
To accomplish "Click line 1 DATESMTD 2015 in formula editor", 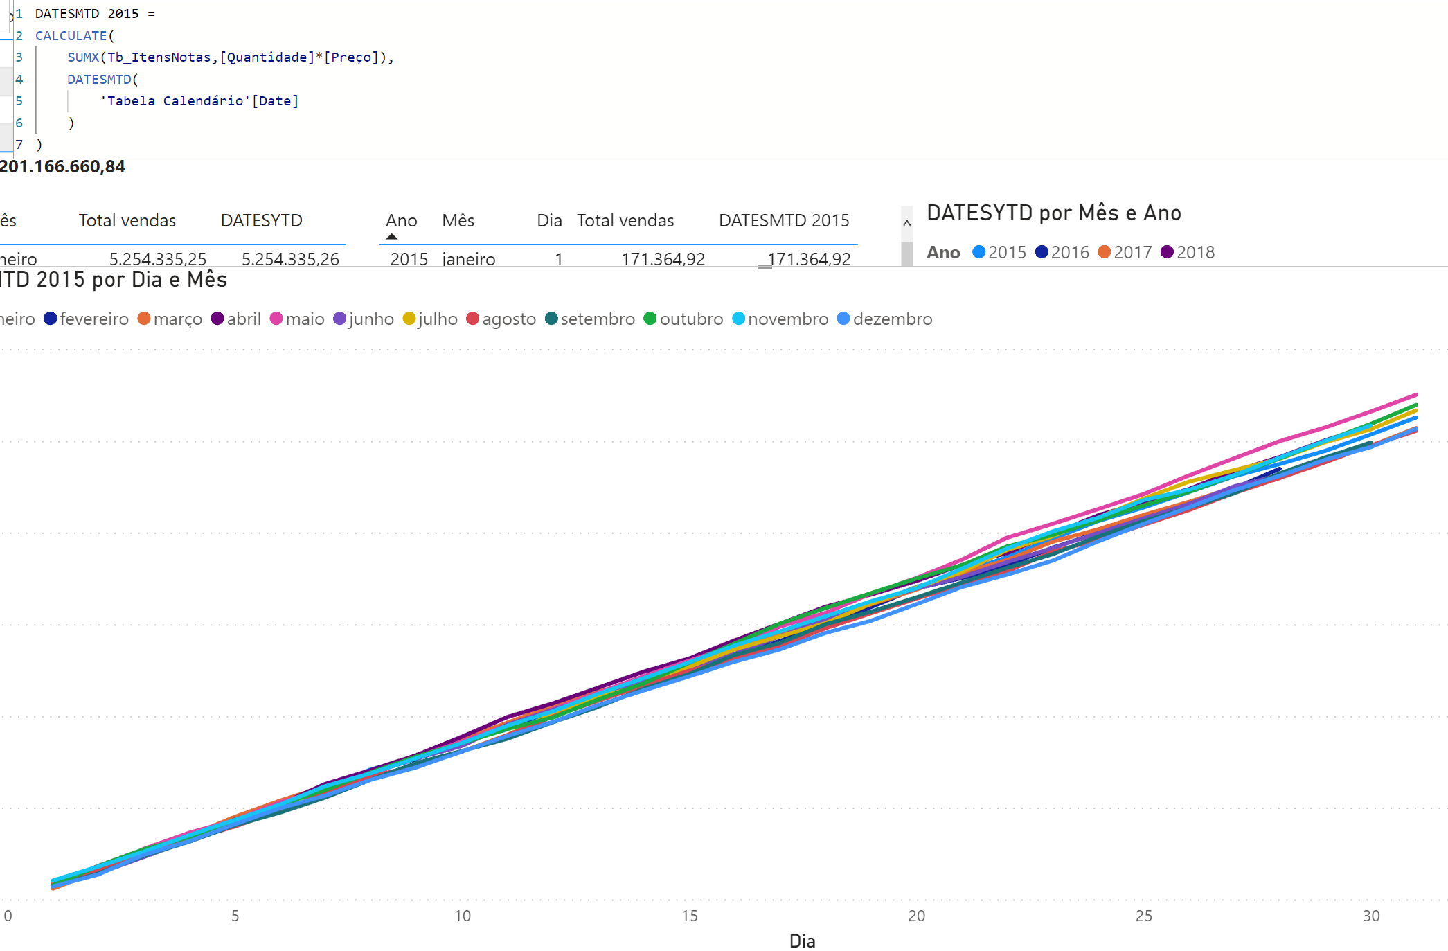I will tap(95, 14).
